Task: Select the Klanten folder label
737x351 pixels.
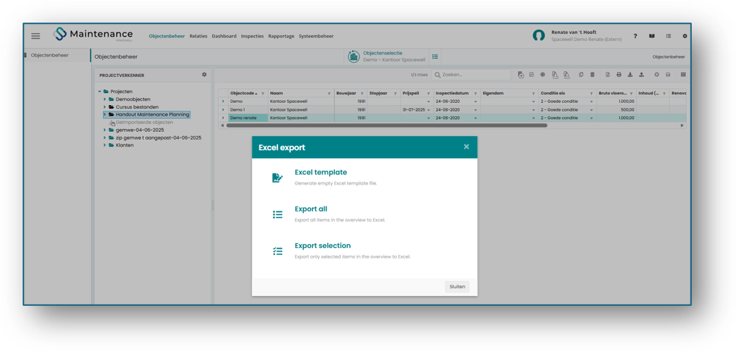Action: coord(125,145)
